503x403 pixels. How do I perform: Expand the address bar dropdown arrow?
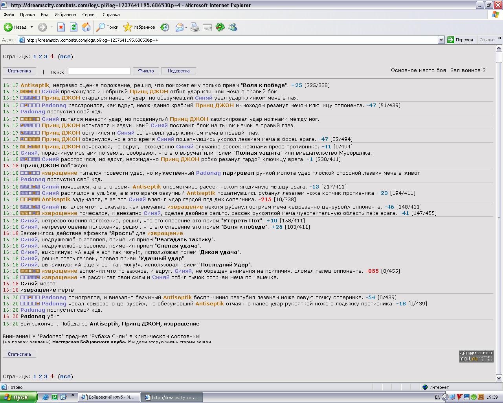pos(441,40)
